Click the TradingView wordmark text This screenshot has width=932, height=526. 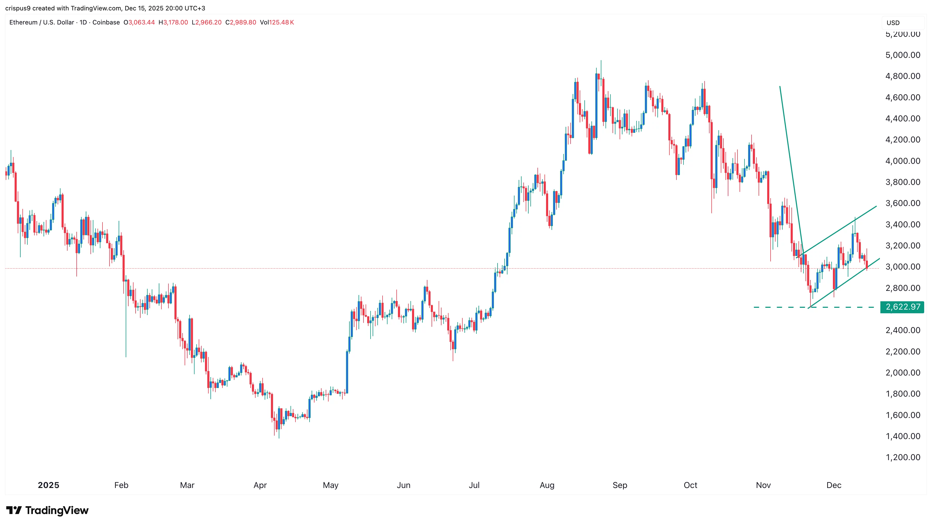pyautogui.click(x=57, y=510)
